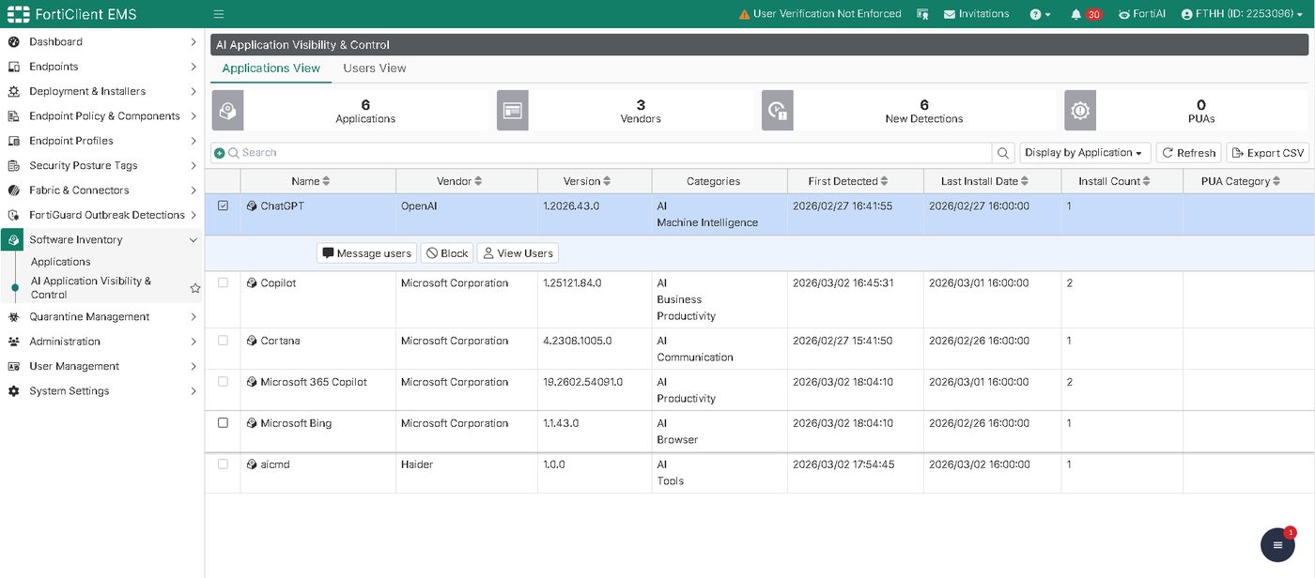Viewport: 1315px width, 578px height.
Task: Check the Cortana row checkbox
Action: pyautogui.click(x=223, y=341)
